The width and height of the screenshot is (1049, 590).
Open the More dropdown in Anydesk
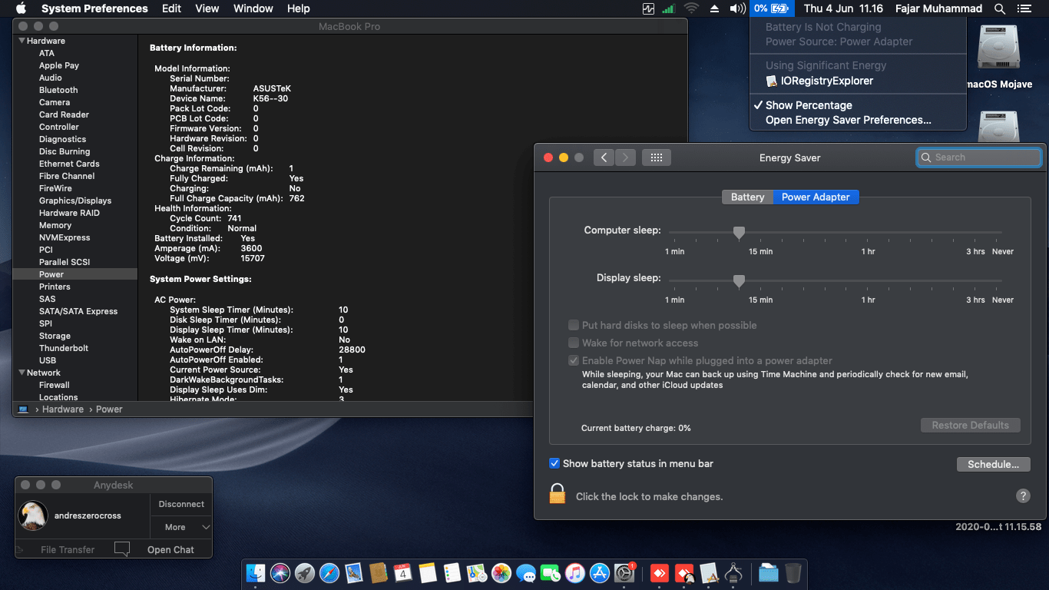click(x=181, y=527)
